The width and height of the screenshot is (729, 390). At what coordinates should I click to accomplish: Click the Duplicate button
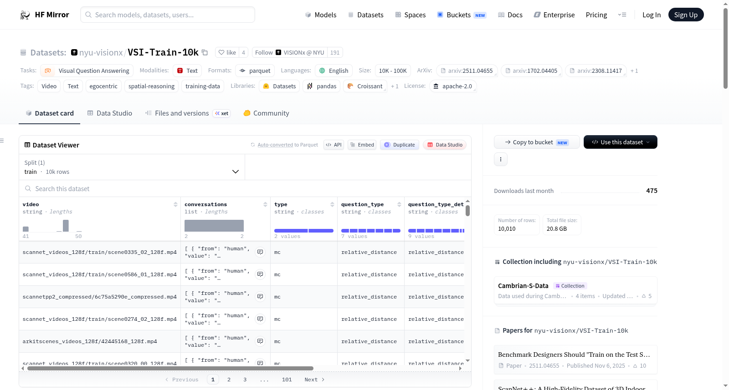[400, 145]
